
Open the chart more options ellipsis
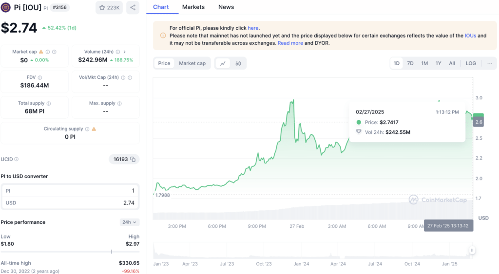490,63
